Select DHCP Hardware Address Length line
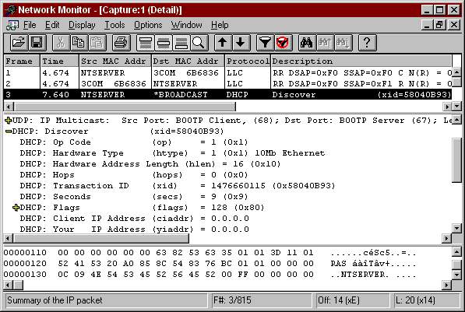465x312 pixels. click(x=150, y=164)
